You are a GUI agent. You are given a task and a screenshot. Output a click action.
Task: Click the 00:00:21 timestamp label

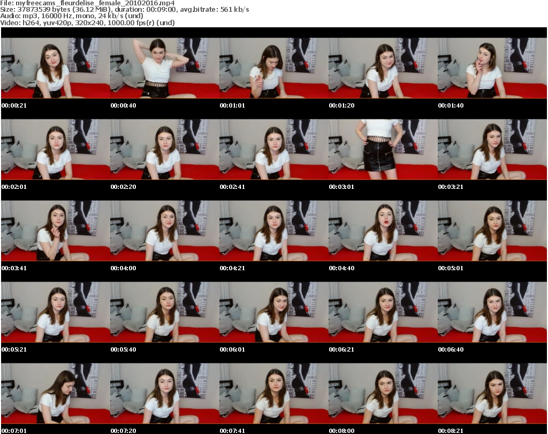[x=14, y=105]
